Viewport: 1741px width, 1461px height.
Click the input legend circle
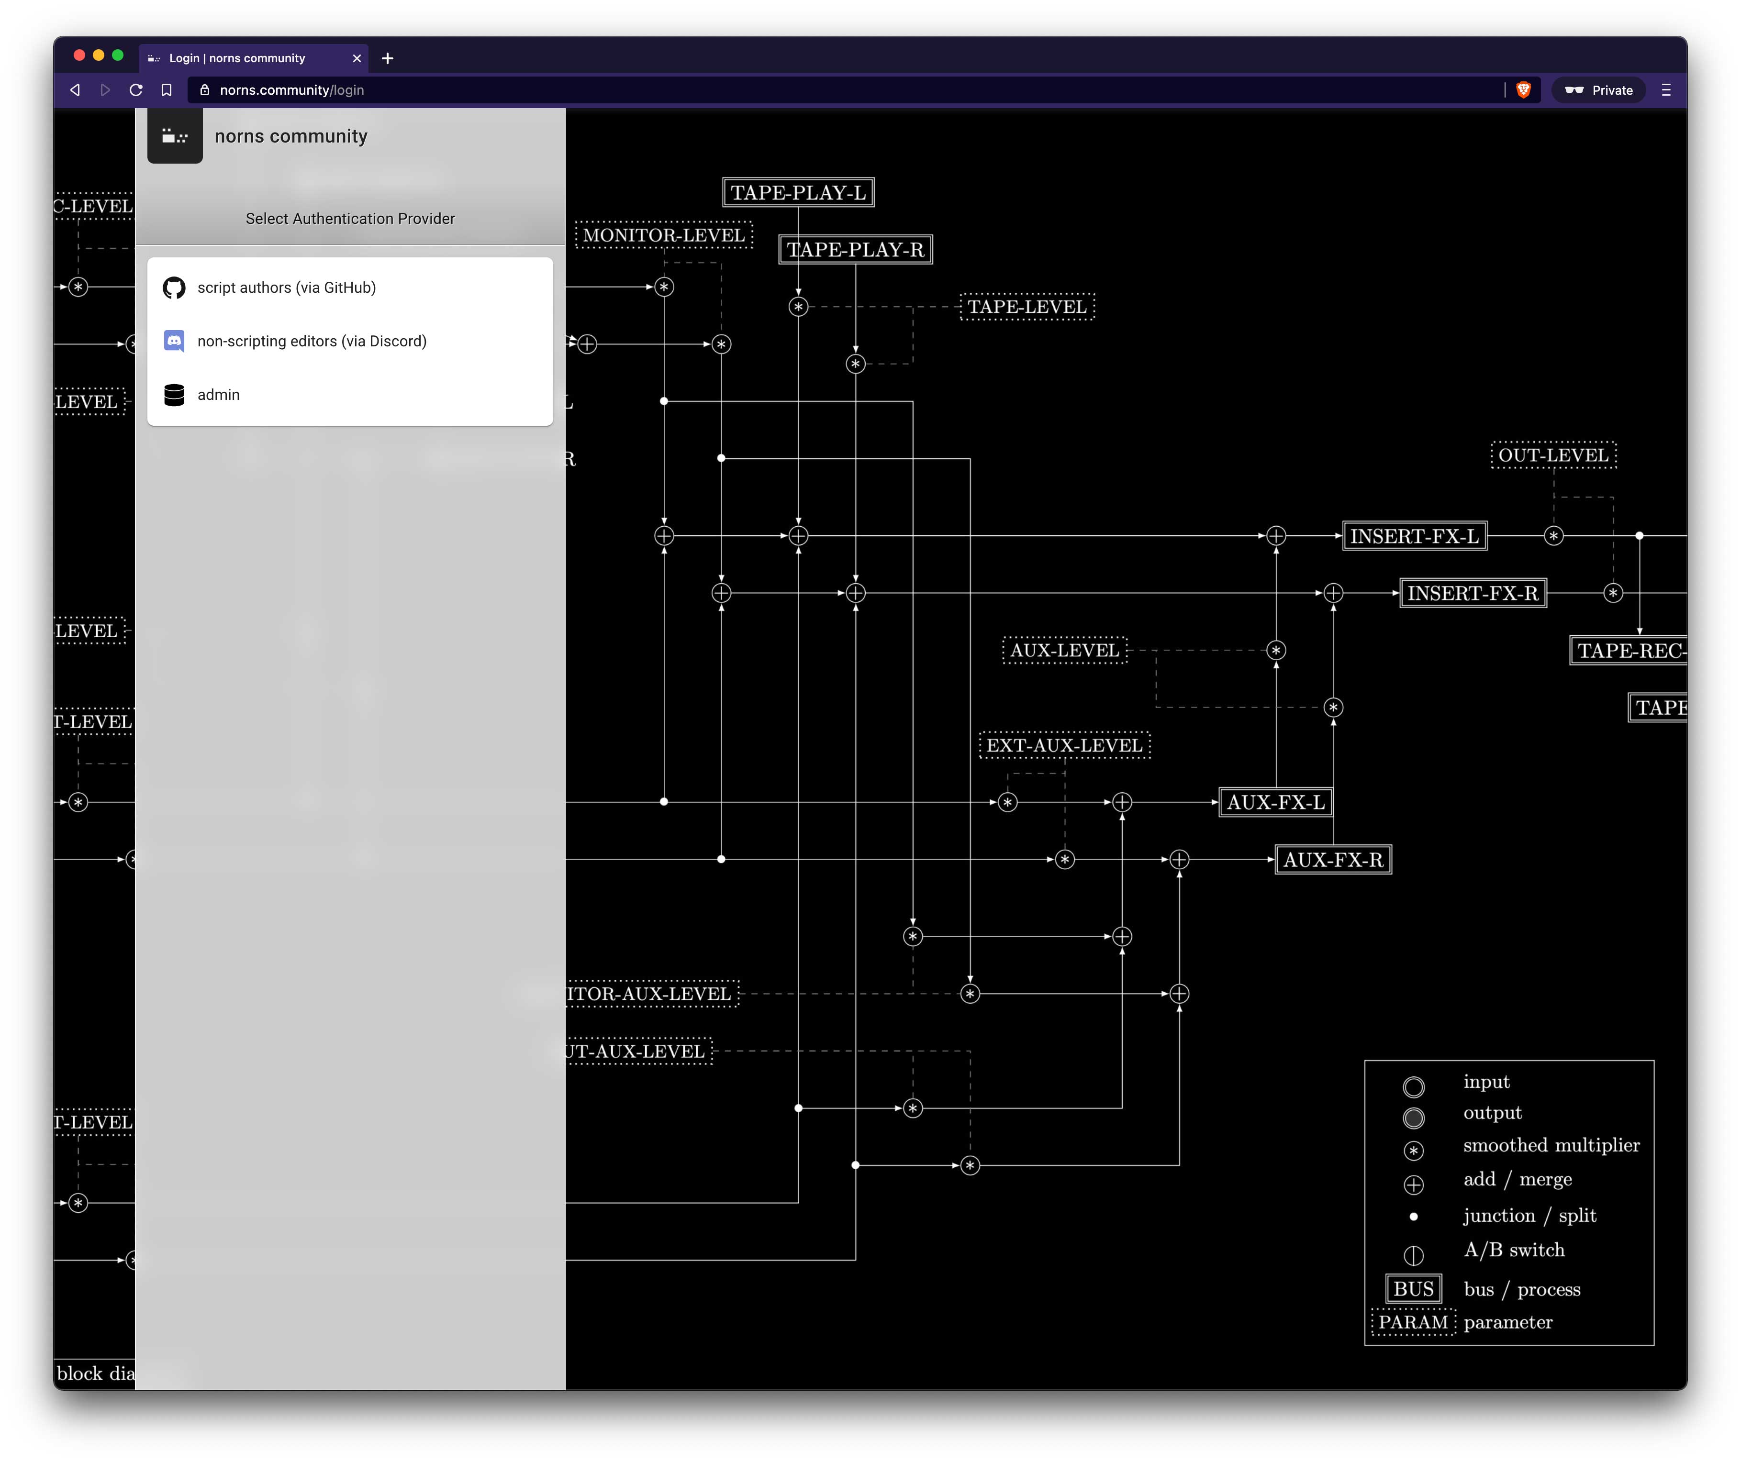click(1414, 1086)
